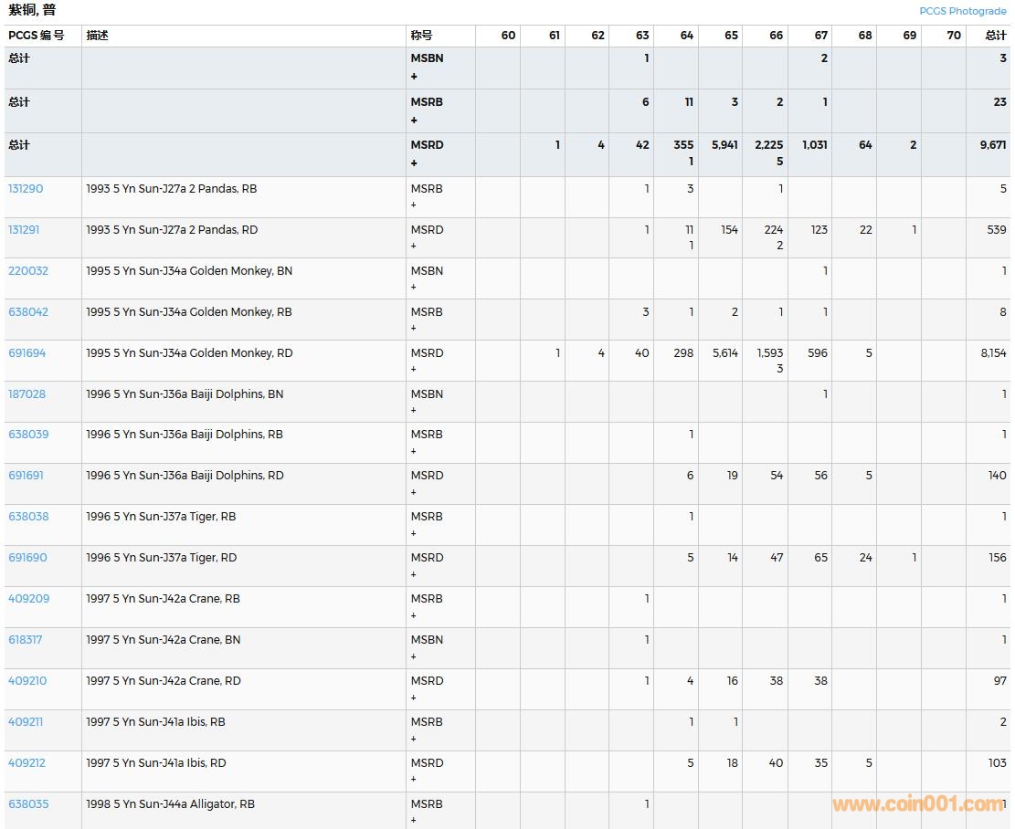This screenshot has width=1015, height=829.
Task: Click the 总计 column header
Action: (995, 36)
